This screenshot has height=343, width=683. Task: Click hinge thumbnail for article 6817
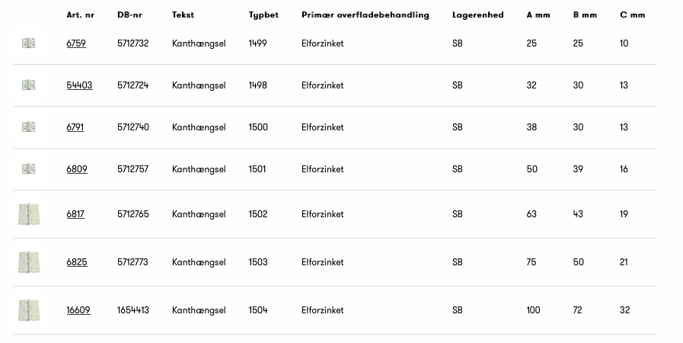point(29,214)
